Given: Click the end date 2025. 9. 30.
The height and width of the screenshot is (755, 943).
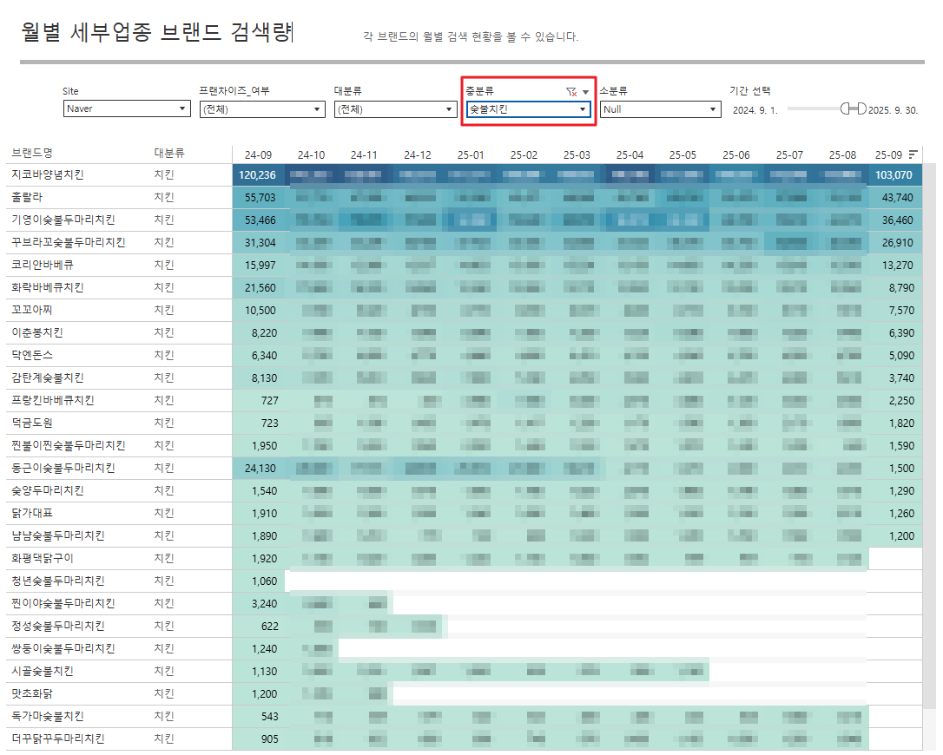Looking at the screenshot, I should 893,110.
